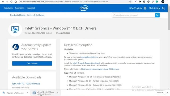Screen dimensions: 170x96
Task: Click the page vertical scrollbar thumb
Action: coord(169,18)
